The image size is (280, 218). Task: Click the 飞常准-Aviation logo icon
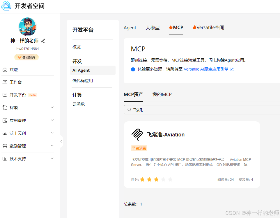point(137,135)
